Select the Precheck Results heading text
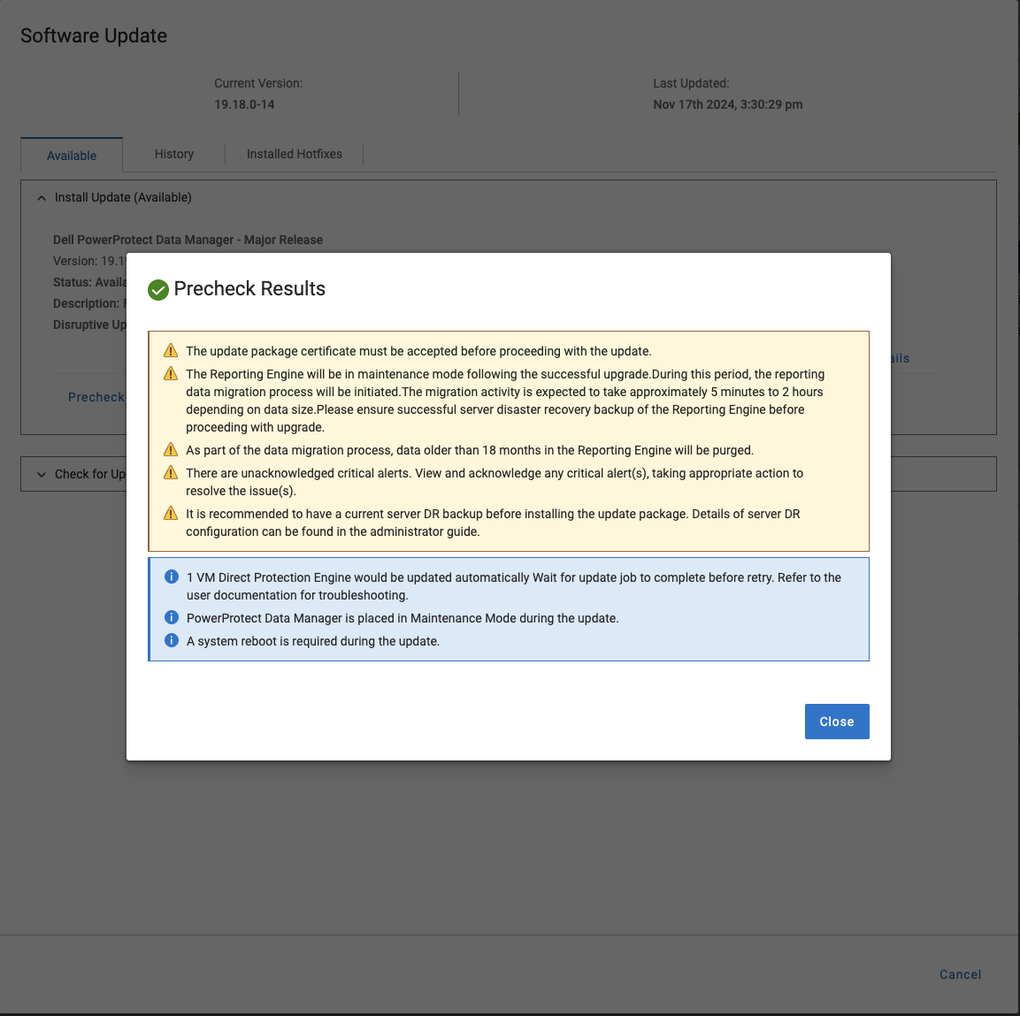The height and width of the screenshot is (1016, 1020). point(249,288)
